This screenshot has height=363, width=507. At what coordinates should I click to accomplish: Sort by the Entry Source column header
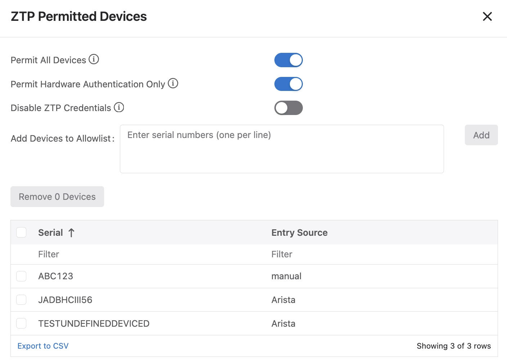pos(299,233)
